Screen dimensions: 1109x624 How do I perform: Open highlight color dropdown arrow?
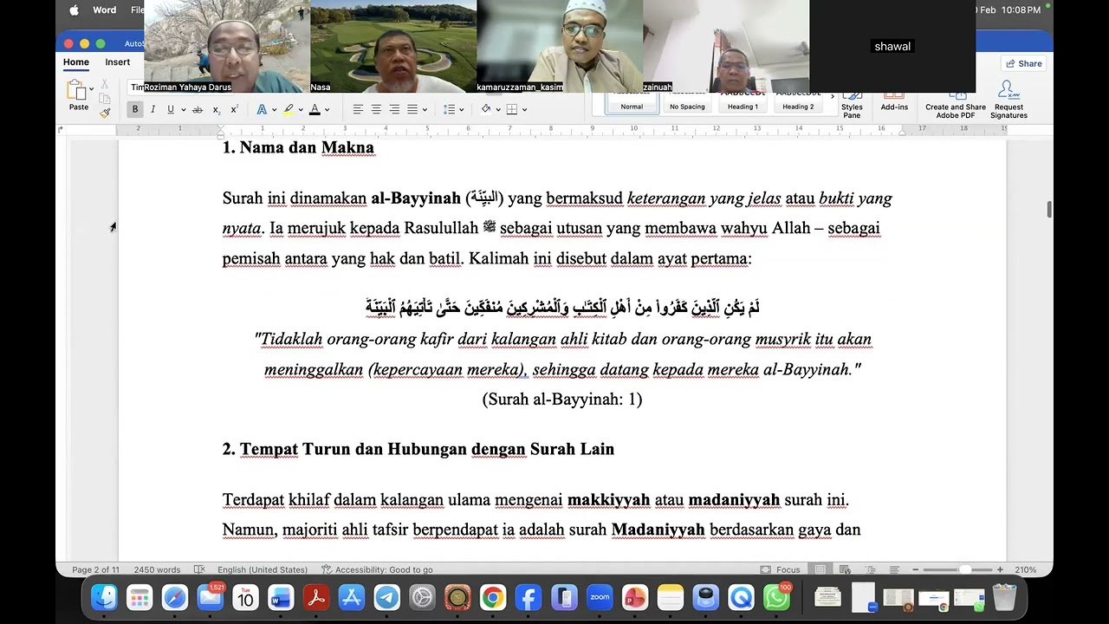(x=301, y=110)
